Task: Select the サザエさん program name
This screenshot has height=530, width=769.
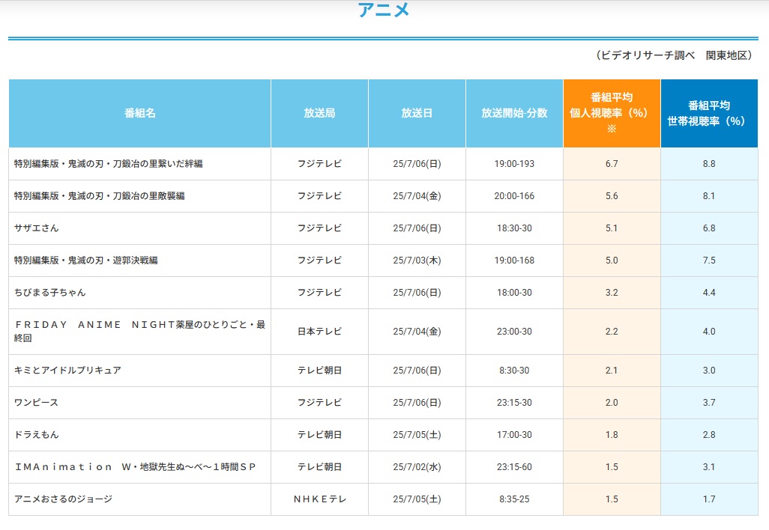Action: click(37, 228)
